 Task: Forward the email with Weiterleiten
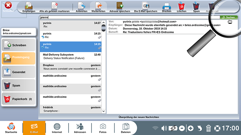click(x=98, y=7)
